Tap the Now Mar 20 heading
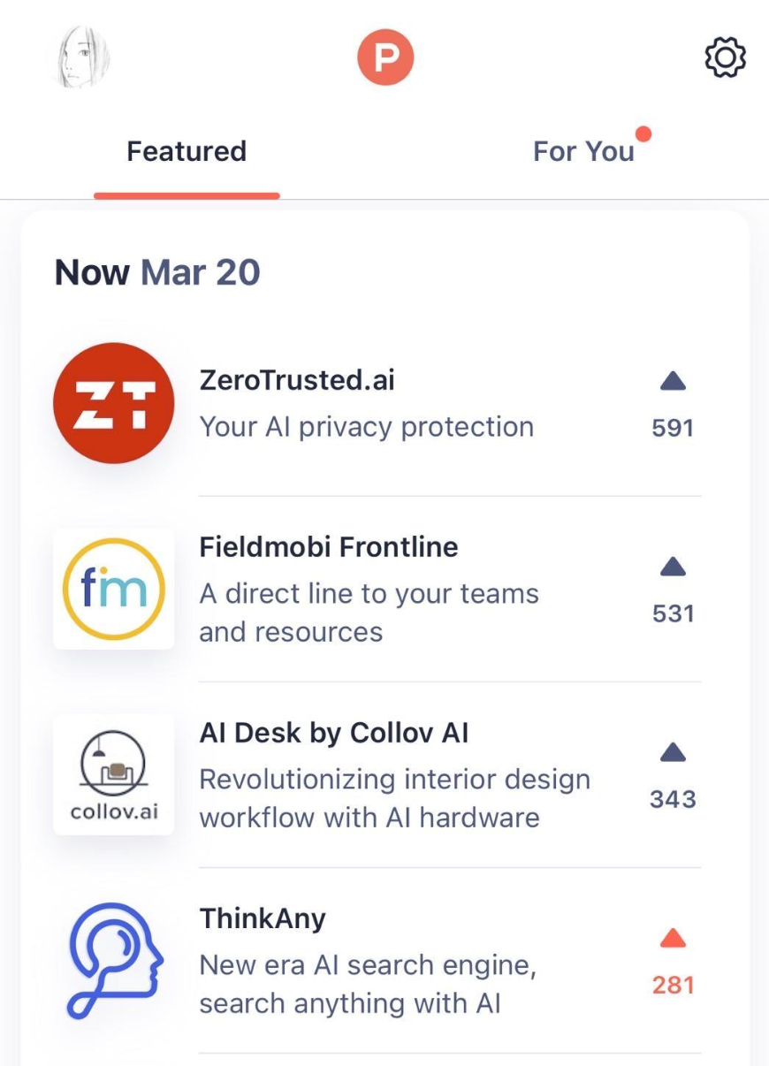The image size is (769, 1066). click(x=157, y=272)
